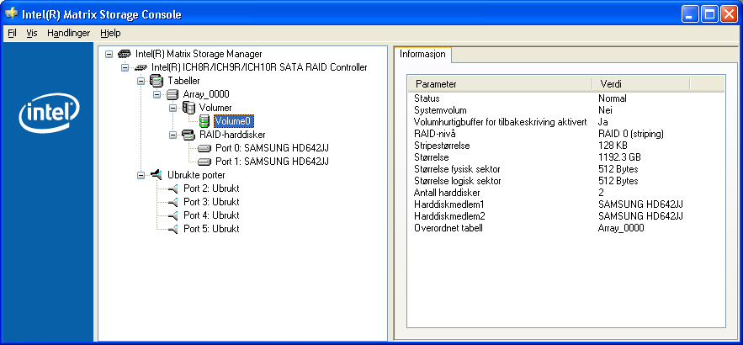Minimize the Matrix Storage Console window

pos(690,14)
